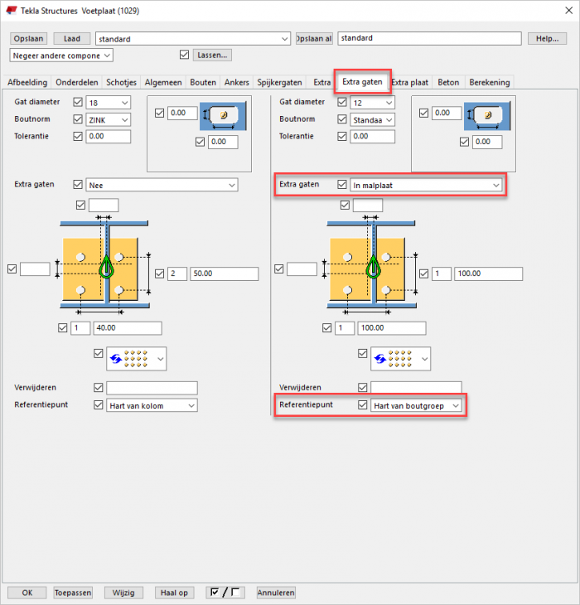Click the slotted hole icon in left panel
This screenshot has width=580, height=605.
coord(223,116)
